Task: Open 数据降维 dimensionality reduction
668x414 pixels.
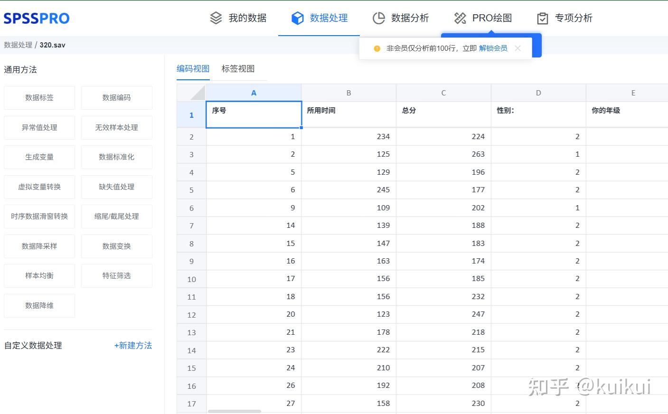Action: coord(39,305)
